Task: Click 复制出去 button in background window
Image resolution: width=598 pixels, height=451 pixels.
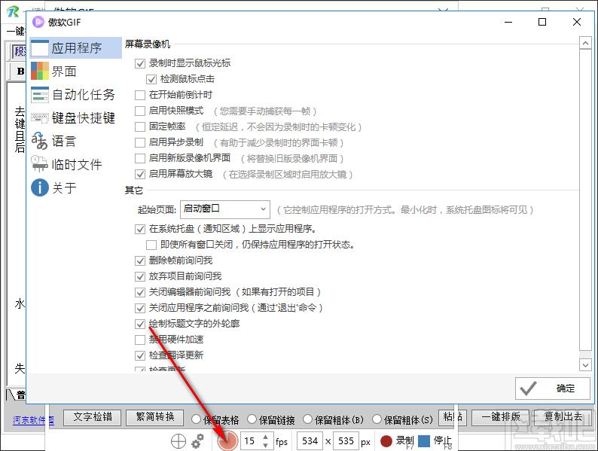Action: click(x=563, y=417)
